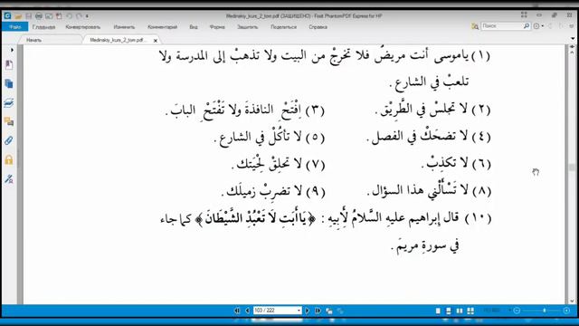The image size is (579, 326).
Task: Click the next view icon in status bar
Action: 340,312
